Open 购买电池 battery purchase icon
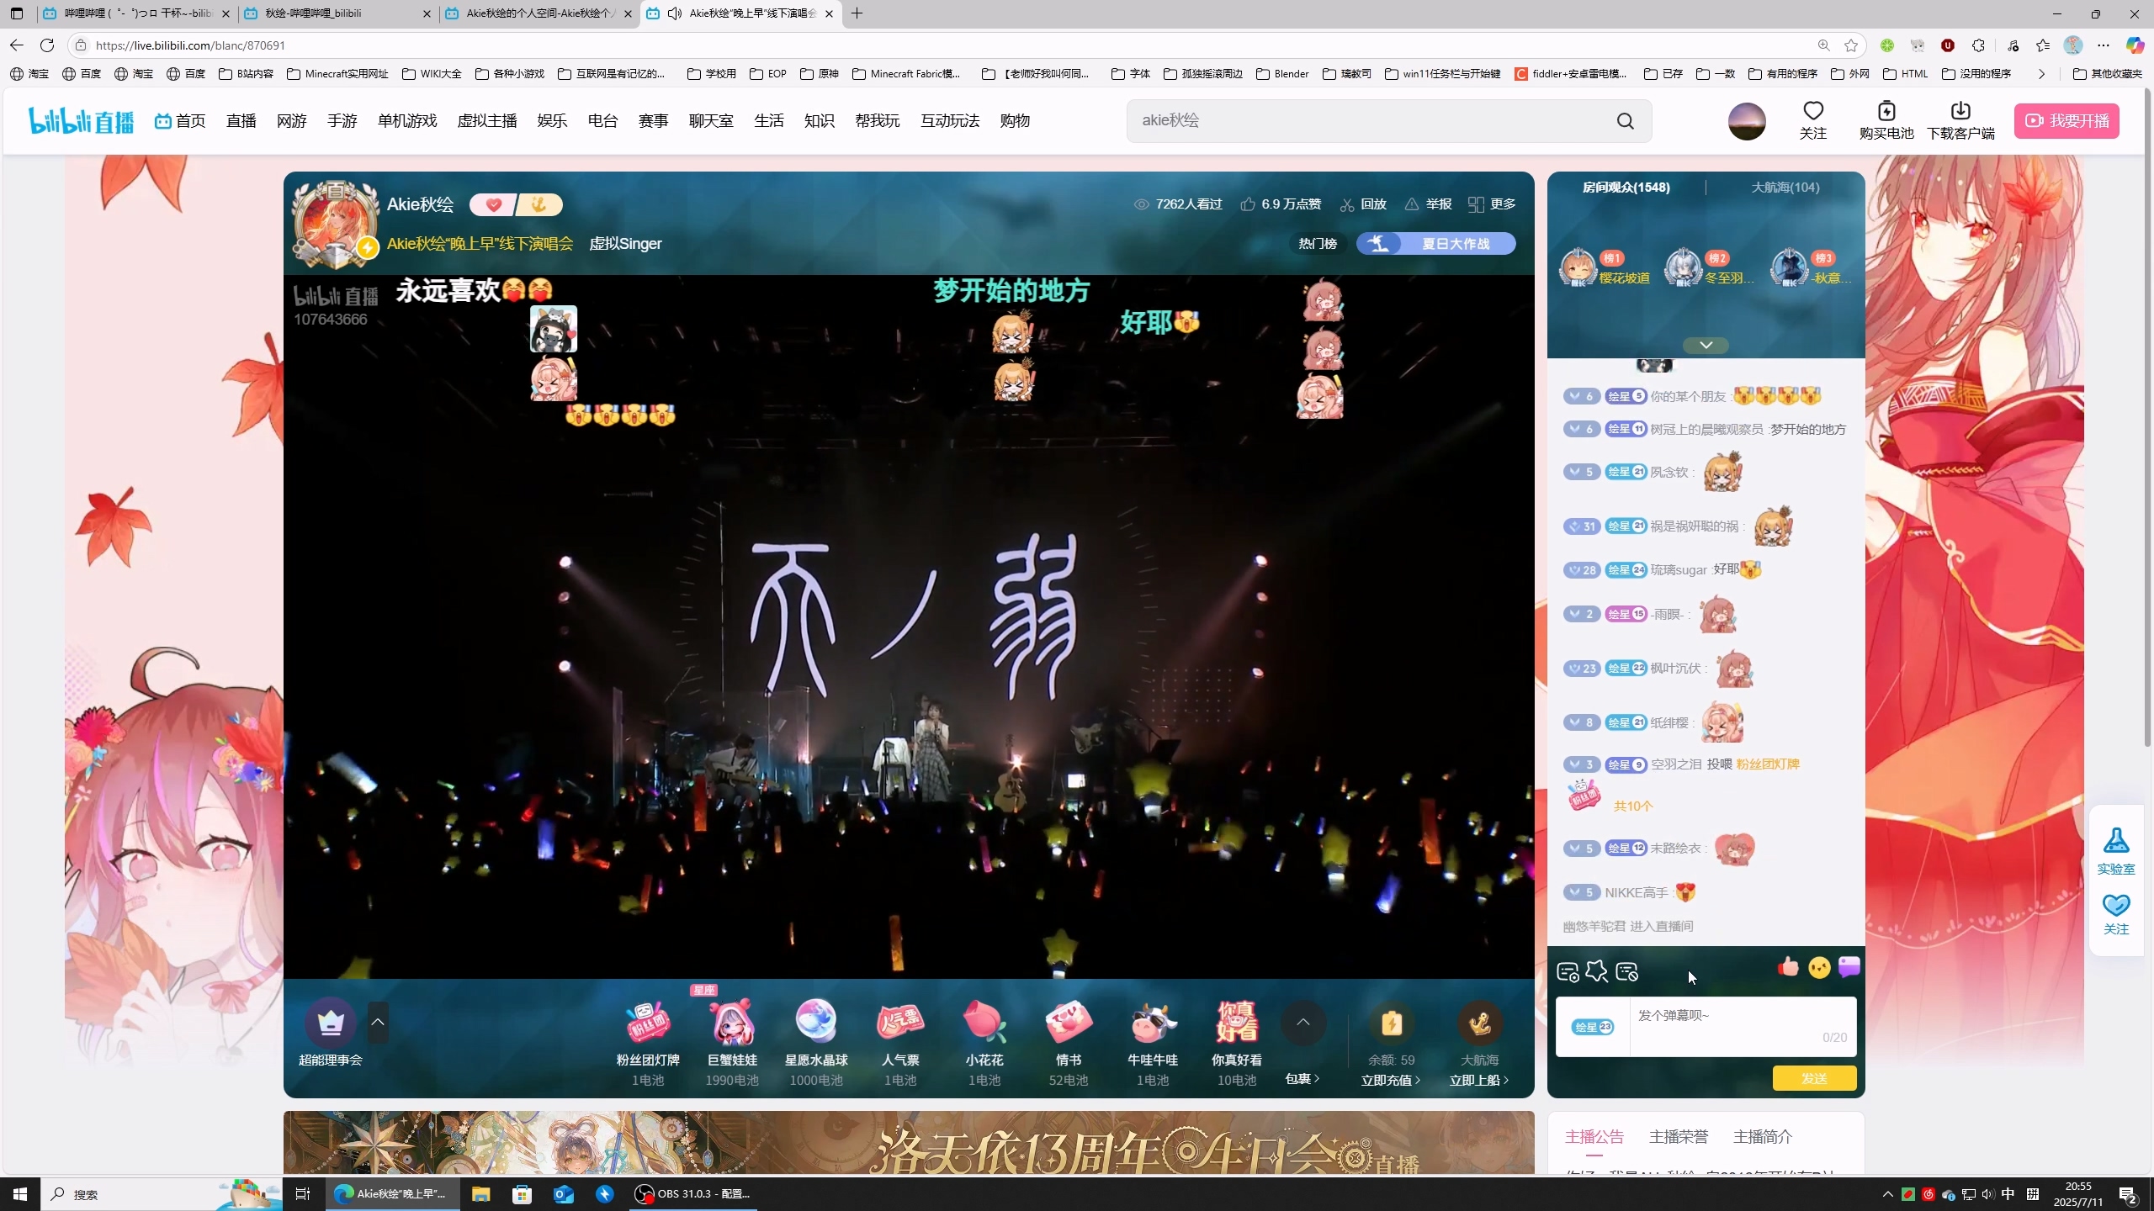Image resolution: width=2154 pixels, height=1211 pixels. [1886, 111]
